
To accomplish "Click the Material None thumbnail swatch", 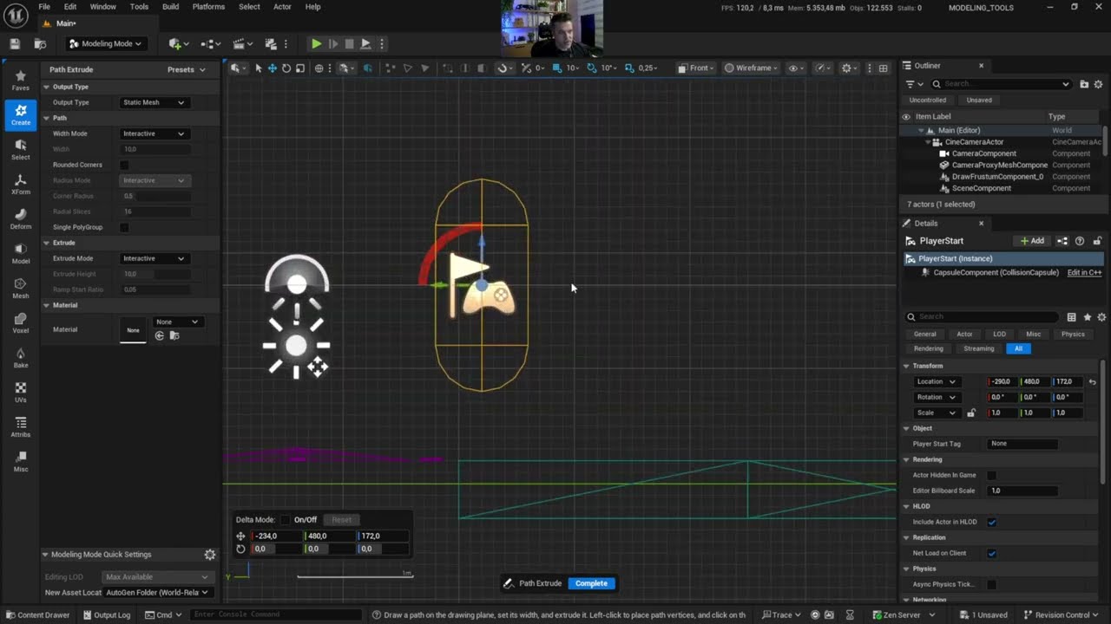I will 133,329.
